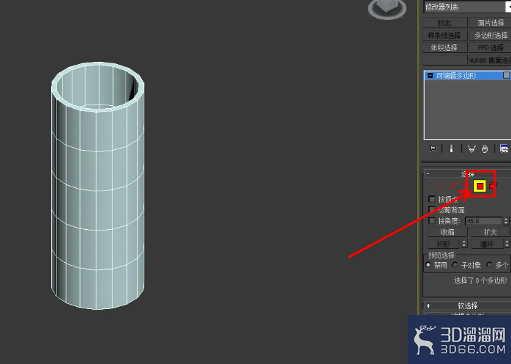The image size is (511, 364).
Task: Click NURBS 曲面选择 modifier button
Action: click(490, 60)
